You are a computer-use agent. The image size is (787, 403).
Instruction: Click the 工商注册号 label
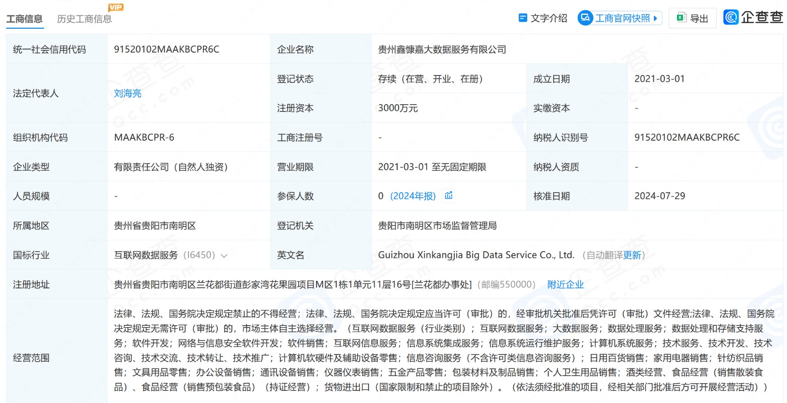pyautogui.click(x=300, y=137)
